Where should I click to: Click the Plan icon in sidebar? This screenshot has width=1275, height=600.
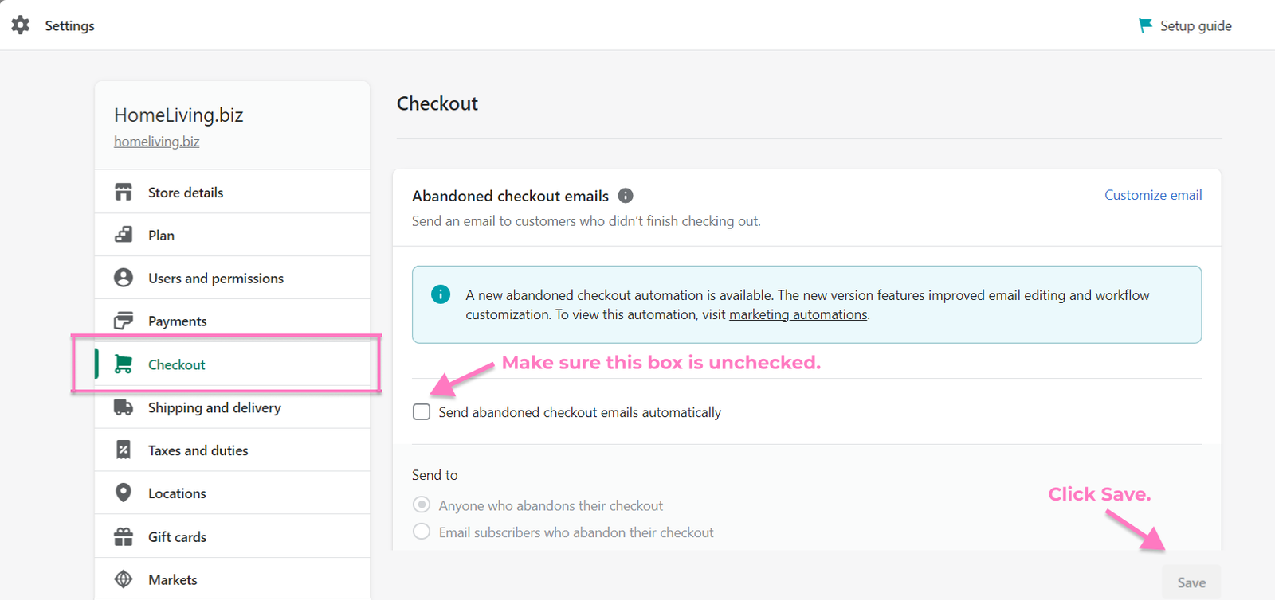pyautogui.click(x=124, y=236)
